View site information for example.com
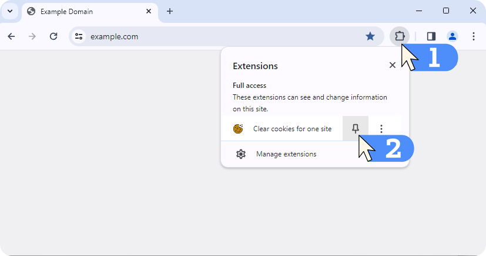486x256 pixels. [x=79, y=36]
